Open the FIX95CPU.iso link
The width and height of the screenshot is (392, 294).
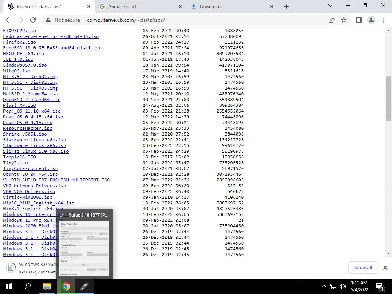click(20, 31)
